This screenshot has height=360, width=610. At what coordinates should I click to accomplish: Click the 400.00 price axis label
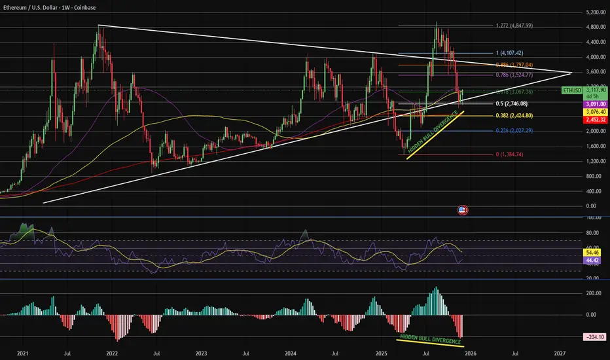(593, 191)
